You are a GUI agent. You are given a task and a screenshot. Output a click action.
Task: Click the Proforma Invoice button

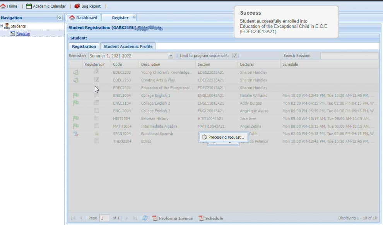172,218
